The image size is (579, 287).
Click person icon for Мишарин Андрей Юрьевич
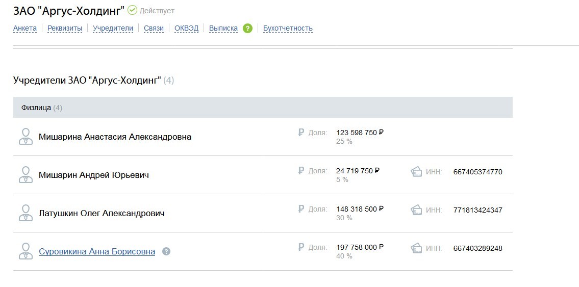pos(26,175)
